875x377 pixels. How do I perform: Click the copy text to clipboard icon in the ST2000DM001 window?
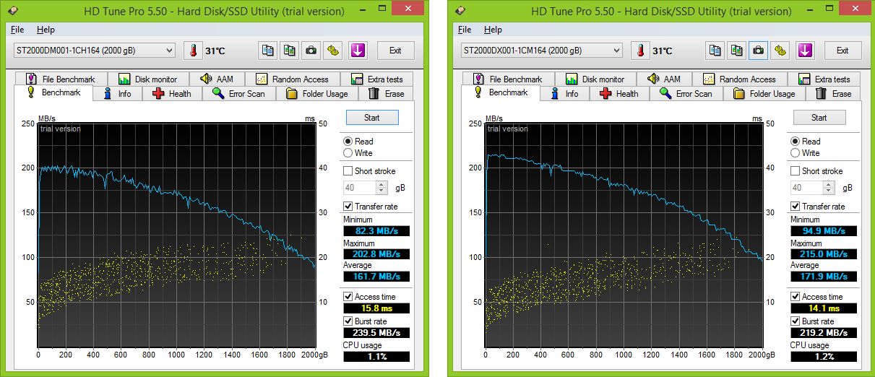tap(268, 51)
